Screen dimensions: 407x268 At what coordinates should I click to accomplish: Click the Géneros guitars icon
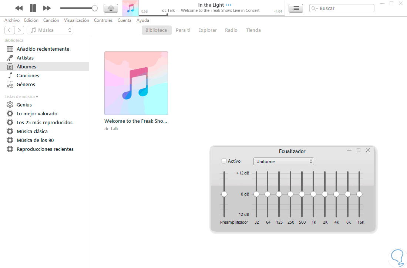coord(10,84)
